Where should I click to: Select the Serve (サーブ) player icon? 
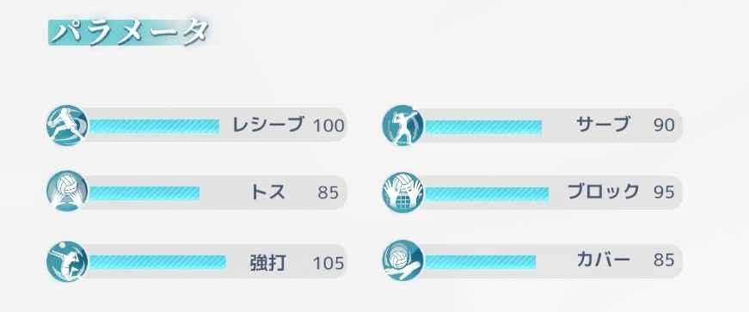tap(403, 125)
